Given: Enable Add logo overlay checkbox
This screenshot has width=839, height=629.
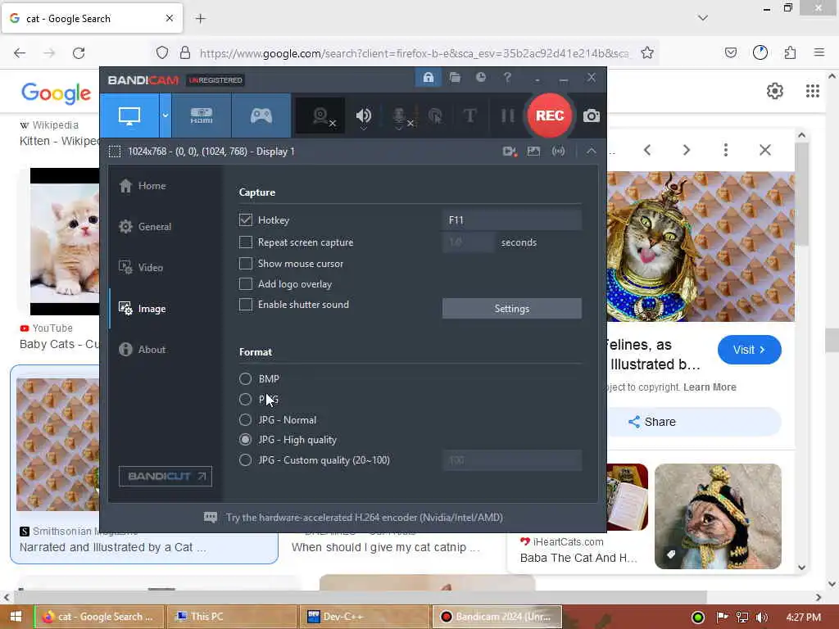Looking at the screenshot, I should pos(246,284).
